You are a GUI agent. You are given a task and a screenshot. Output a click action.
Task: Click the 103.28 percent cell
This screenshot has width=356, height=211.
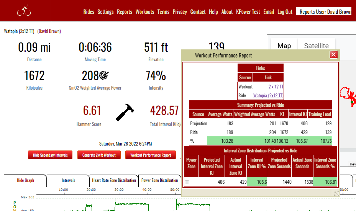click(220, 141)
